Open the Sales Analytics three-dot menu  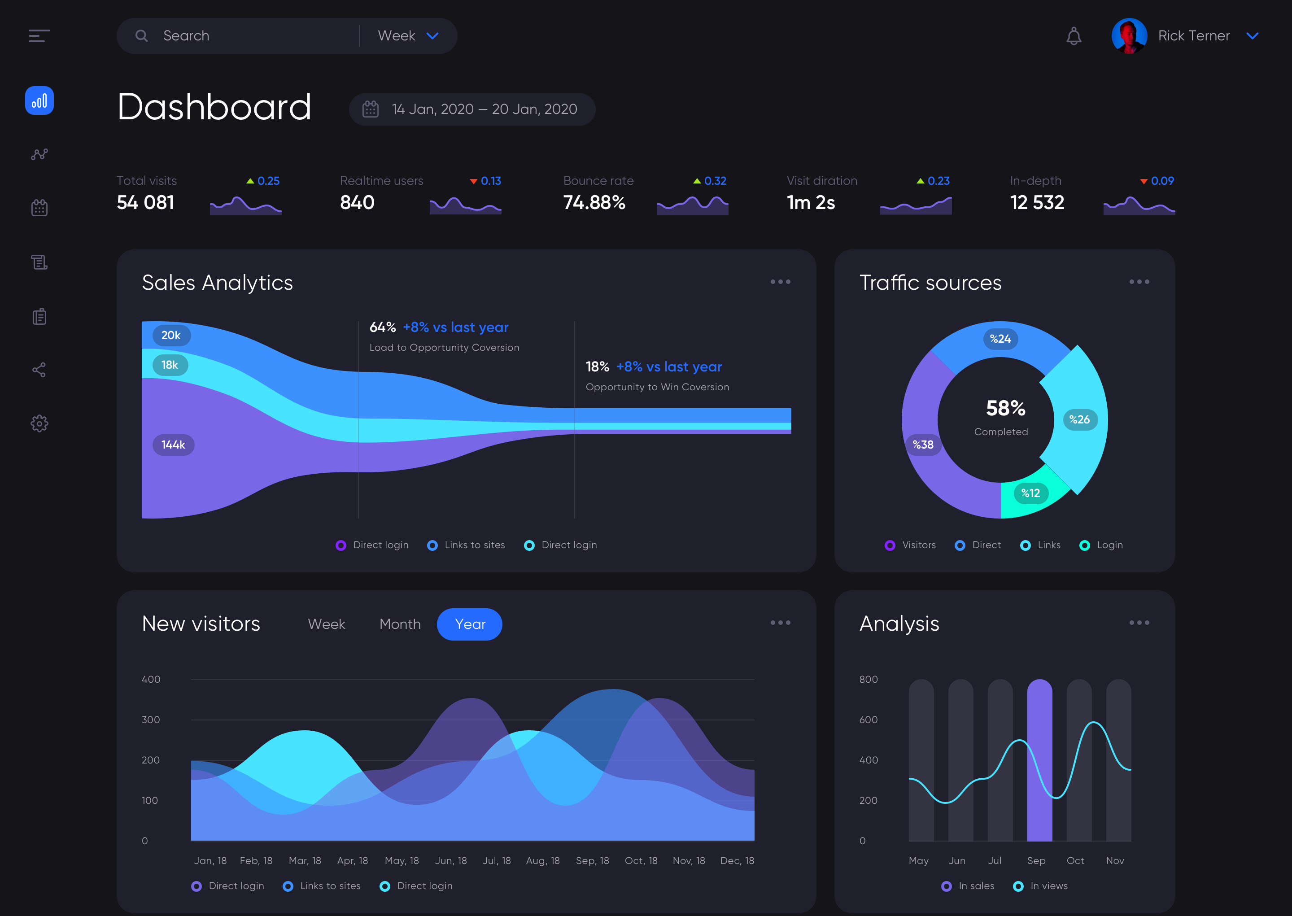coord(781,282)
